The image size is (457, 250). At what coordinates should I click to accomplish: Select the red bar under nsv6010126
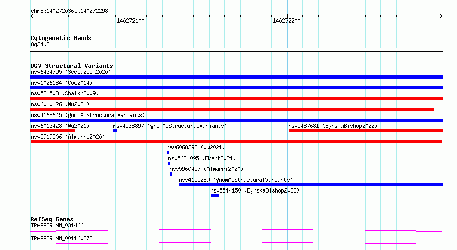click(x=232, y=109)
